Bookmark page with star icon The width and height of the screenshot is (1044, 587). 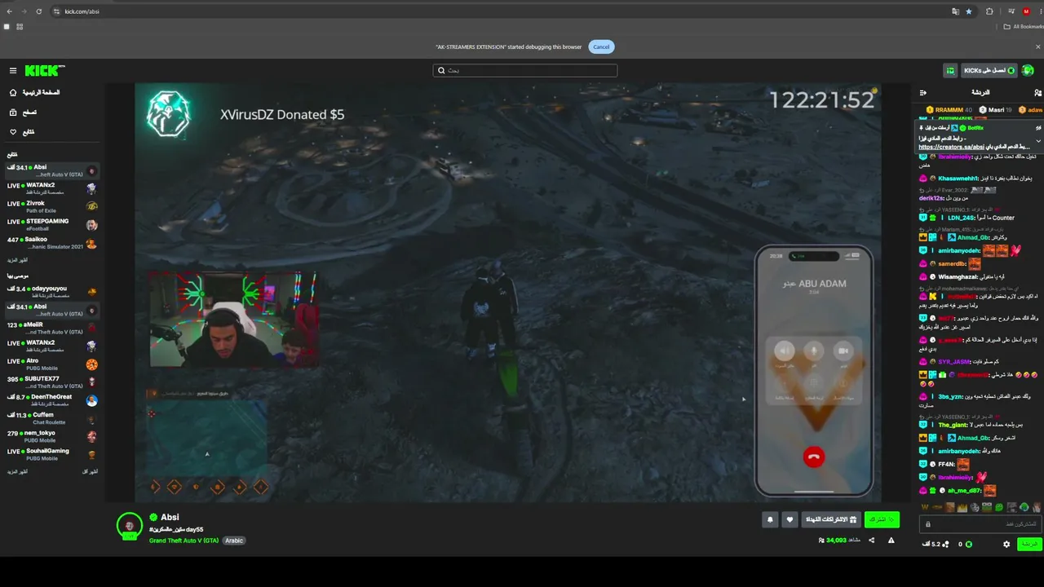click(x=969, y=11)
